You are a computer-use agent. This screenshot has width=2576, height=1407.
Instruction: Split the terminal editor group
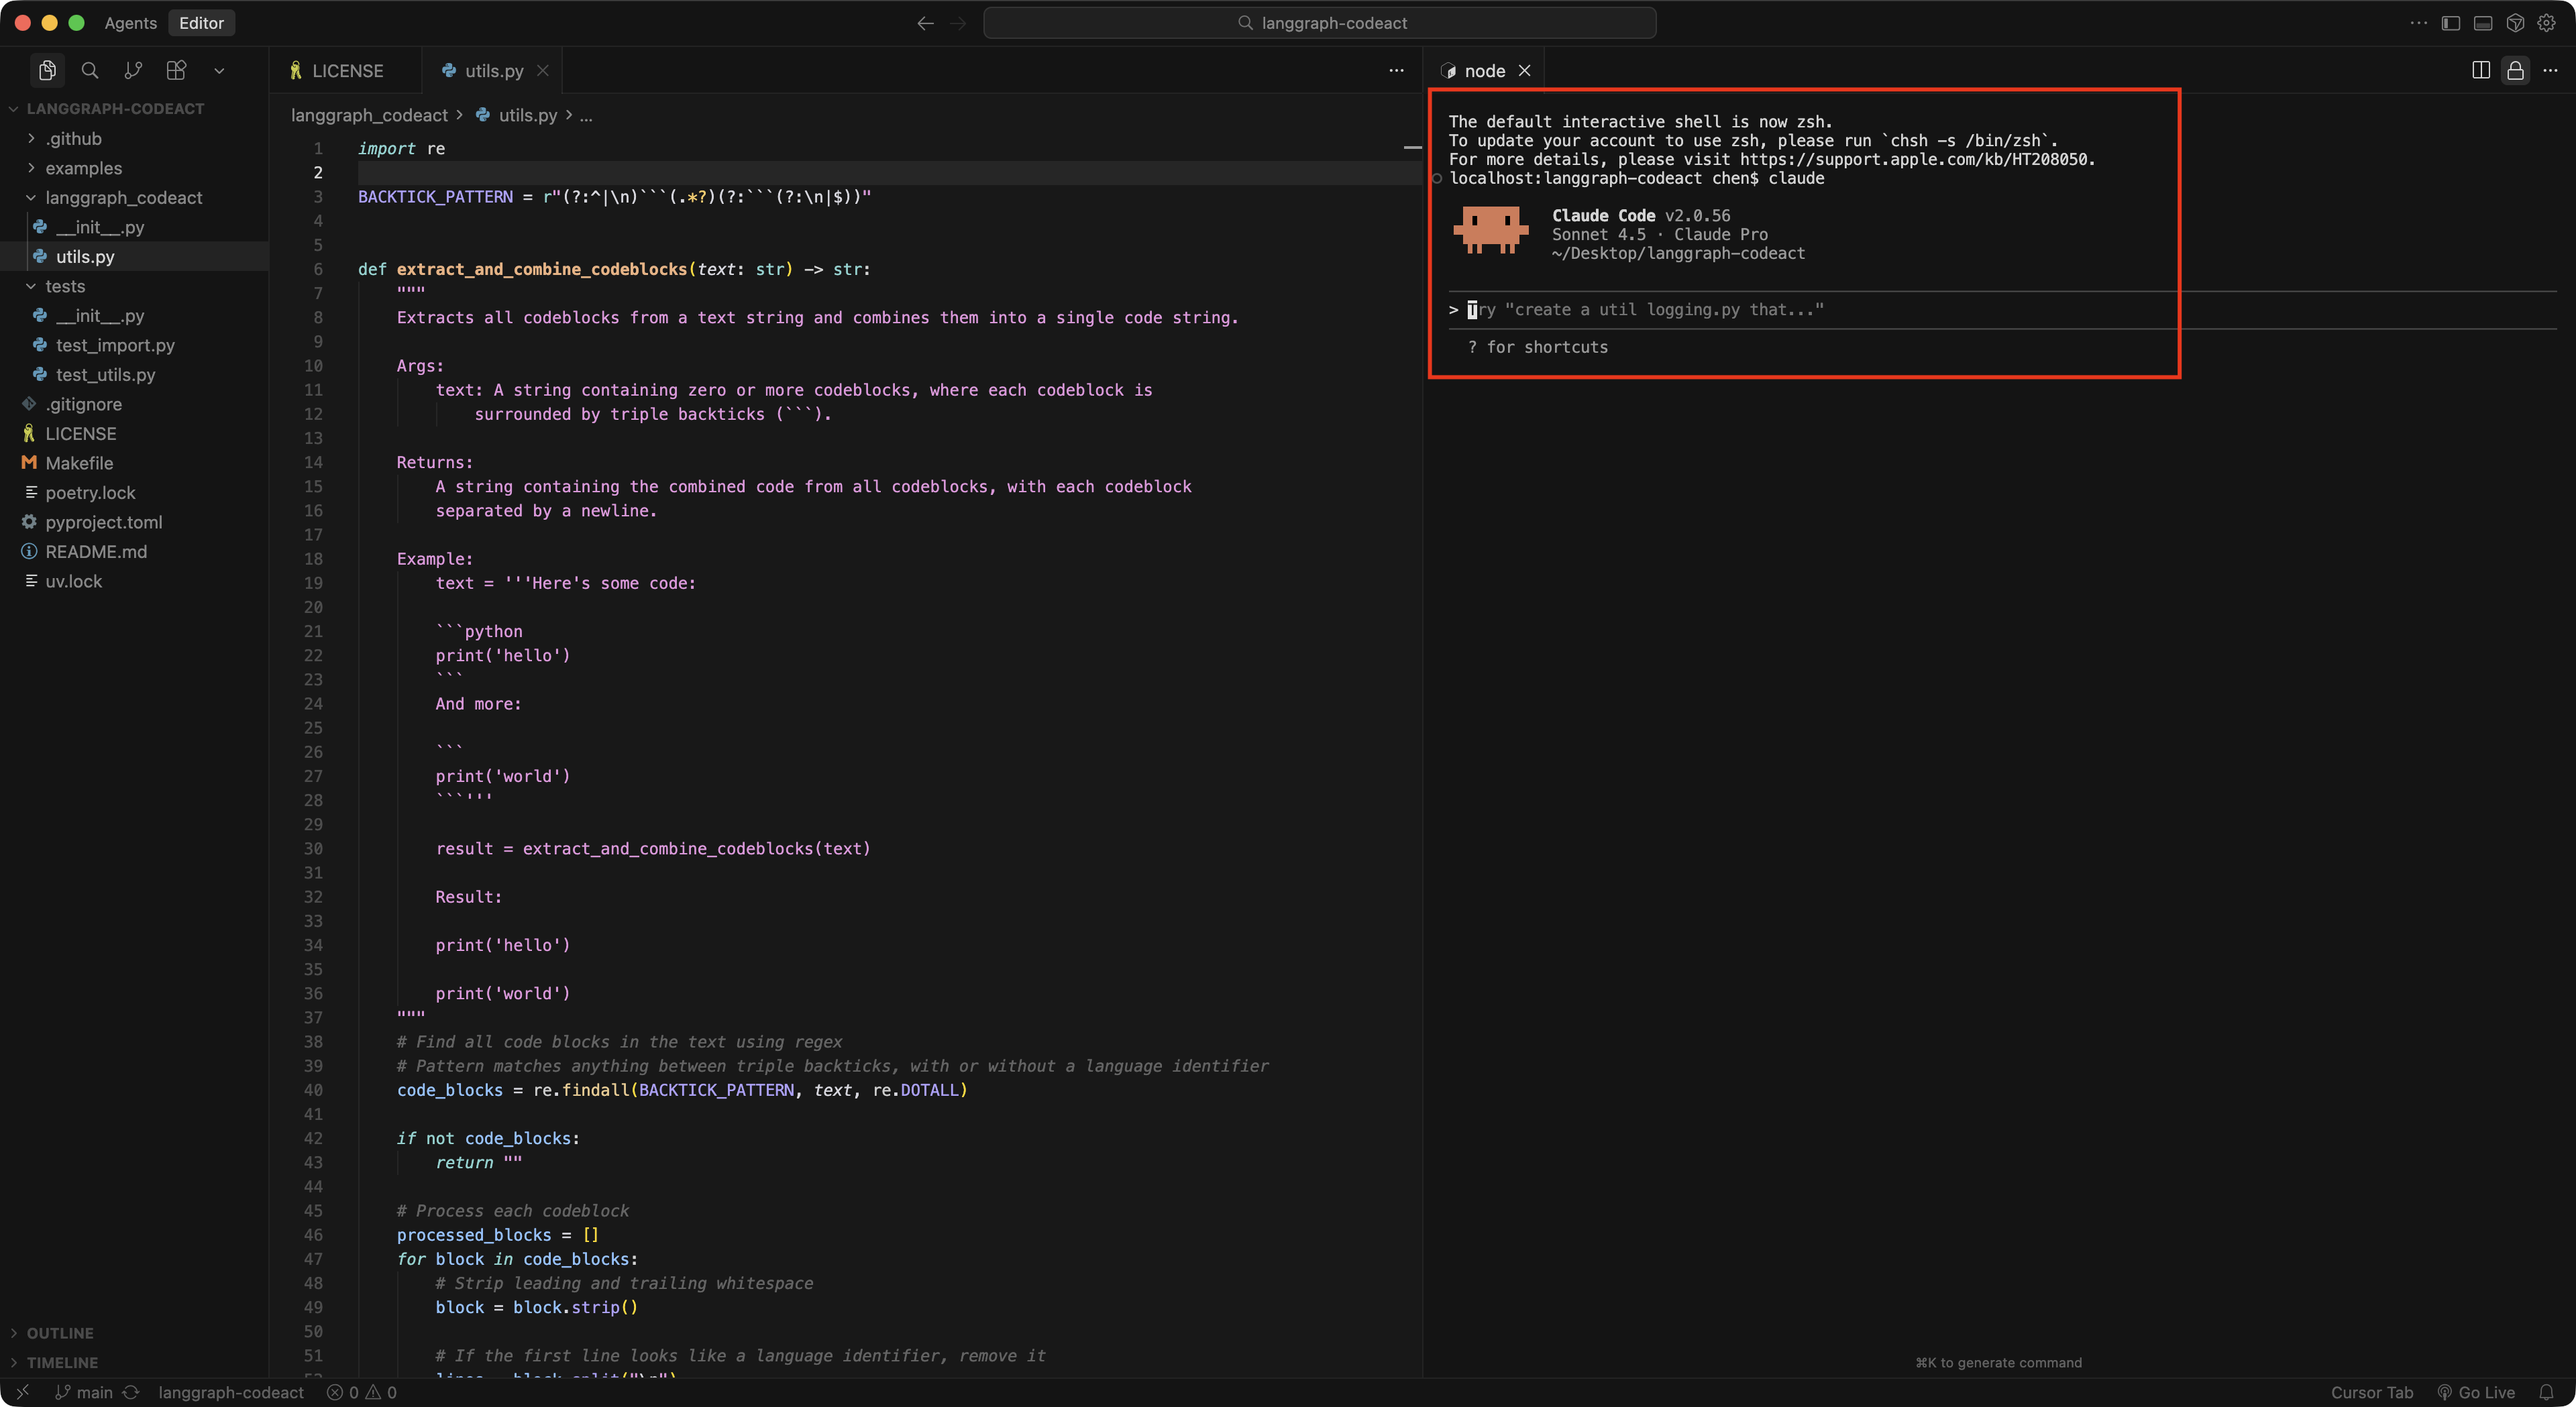(2480, 71)
